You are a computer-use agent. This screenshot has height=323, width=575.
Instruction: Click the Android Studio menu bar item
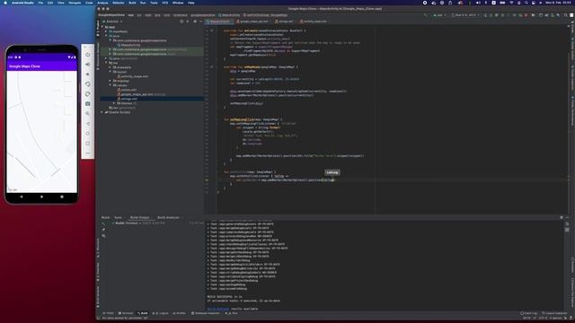[23, 3]
